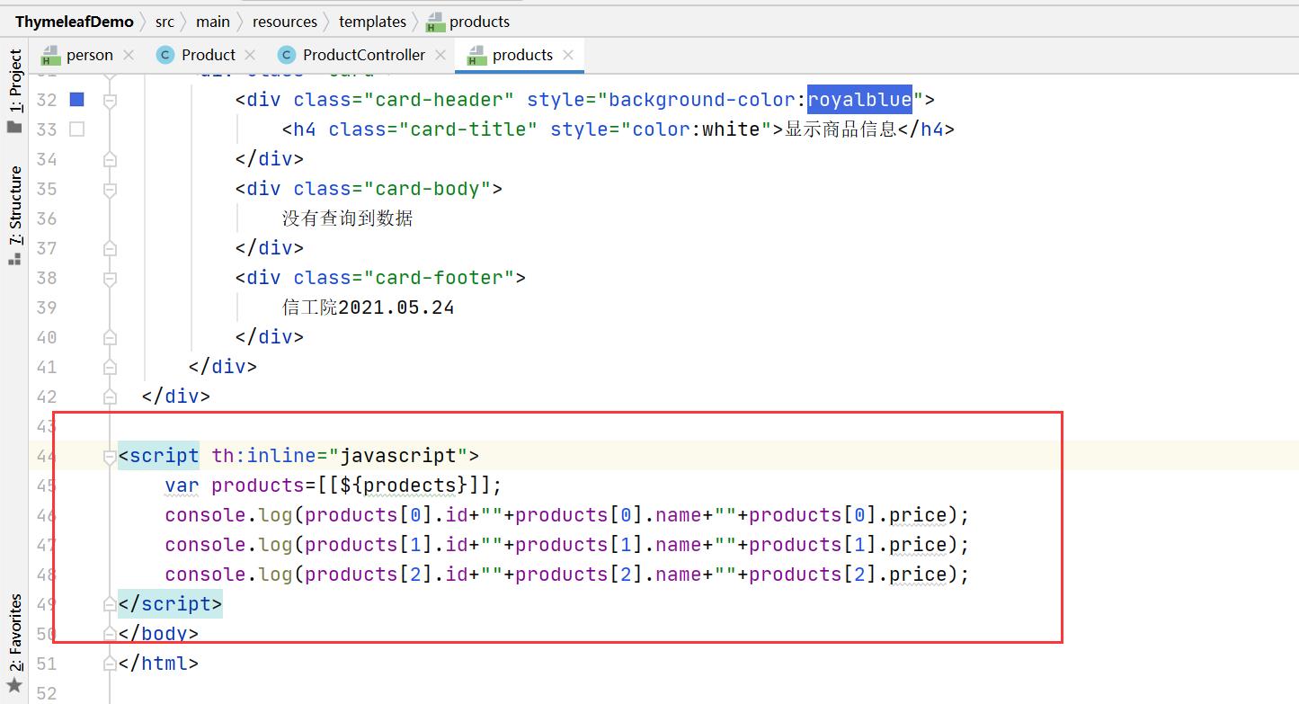This screenshot has width=1299, height=704.
Task: Click the HTML file icon on products tab
Action: tap(476, 56)
